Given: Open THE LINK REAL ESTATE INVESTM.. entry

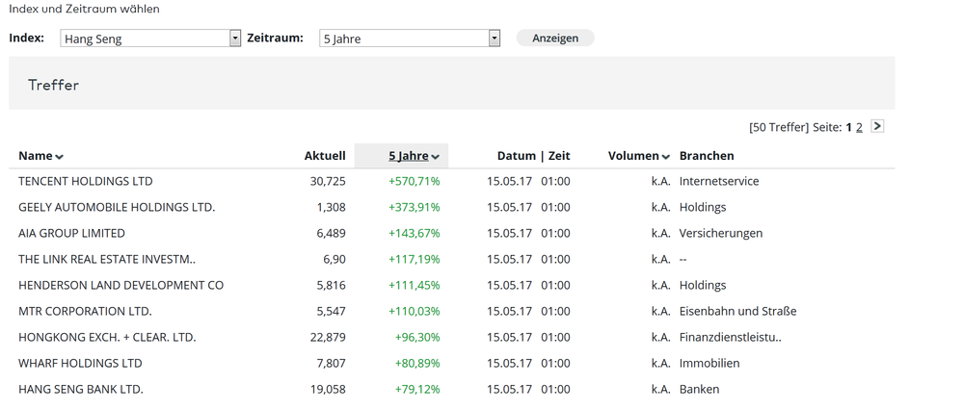Looking at the screenshot, I should [107, 259].
